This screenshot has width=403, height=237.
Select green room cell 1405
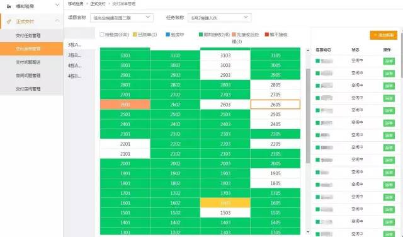tap(275, 223)
